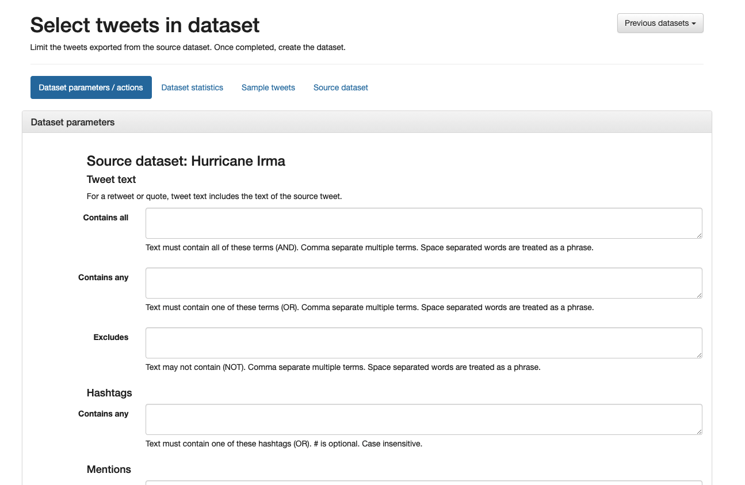Click the resize grip of the Excludes box
Screen dimensions: 745x485
coord(699,355)
